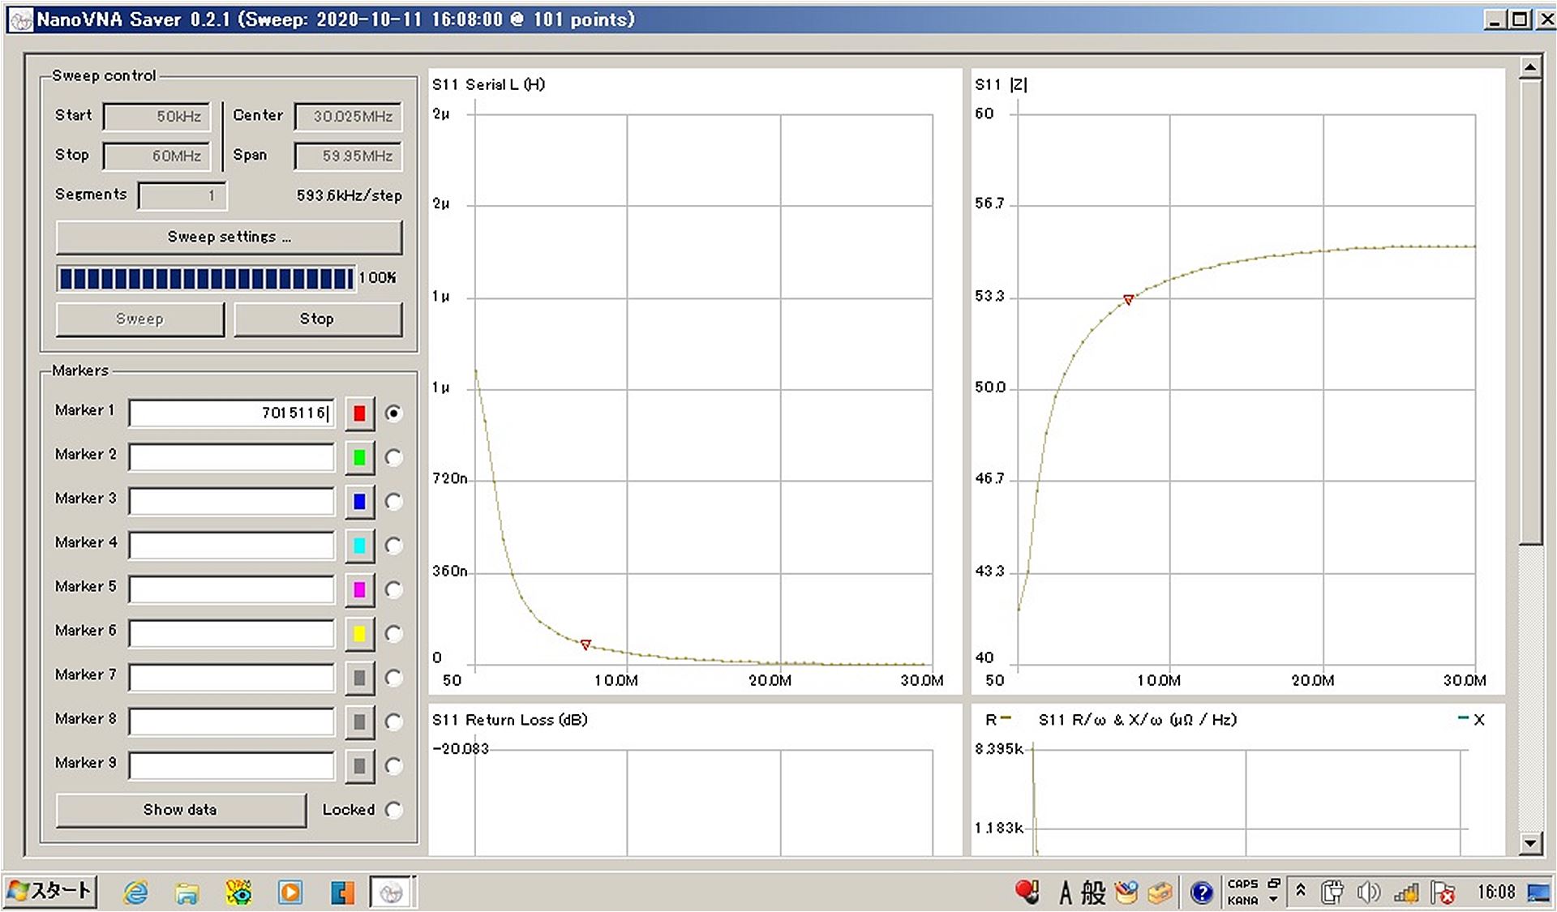
Task: Open the IME pad tool icon
Action: [1126, 893]
